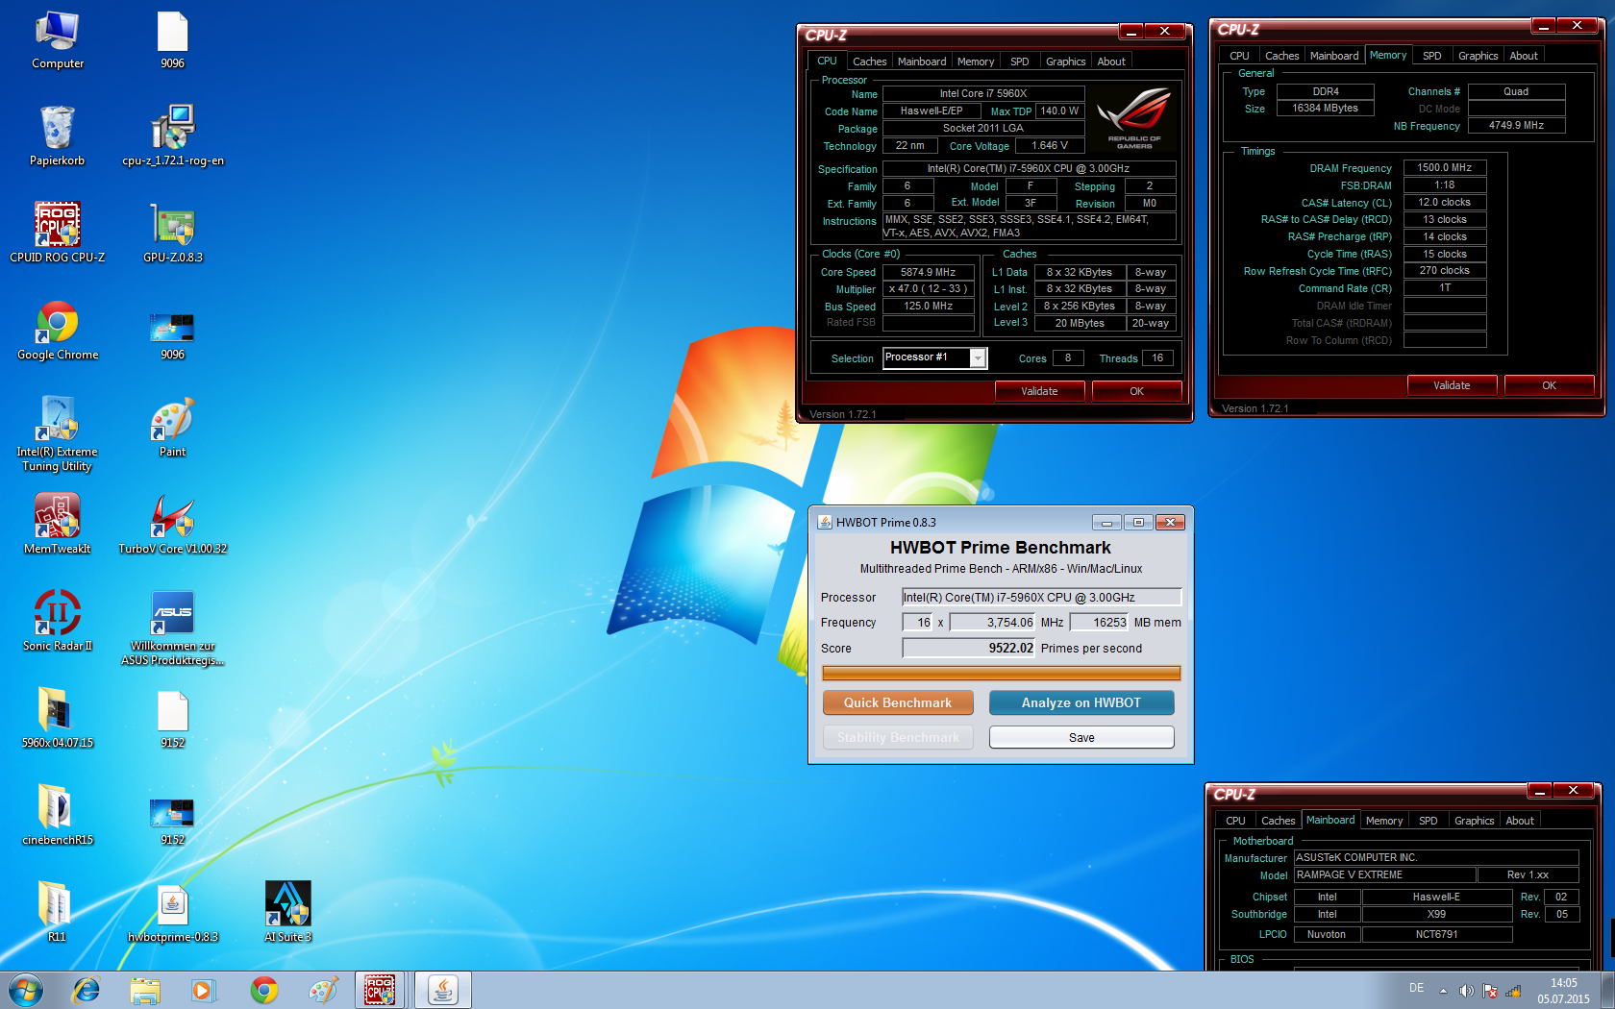The width and height of the screenshot is (1615, 1009).
Task: Click the Core Speed value 5874.9 MHz
Action: tap(928, 272)
